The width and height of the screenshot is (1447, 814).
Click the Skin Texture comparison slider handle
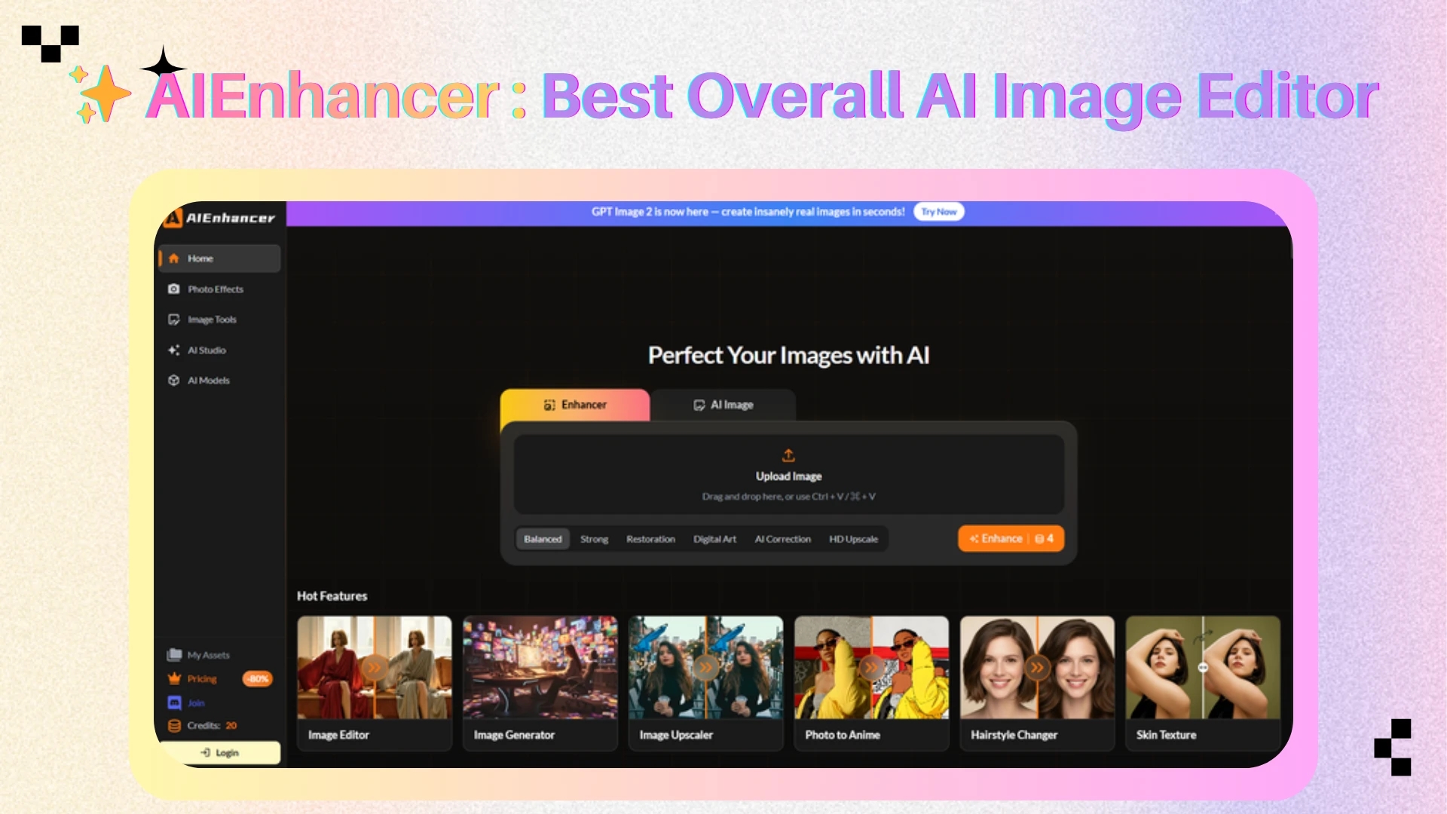point(1203,668)
